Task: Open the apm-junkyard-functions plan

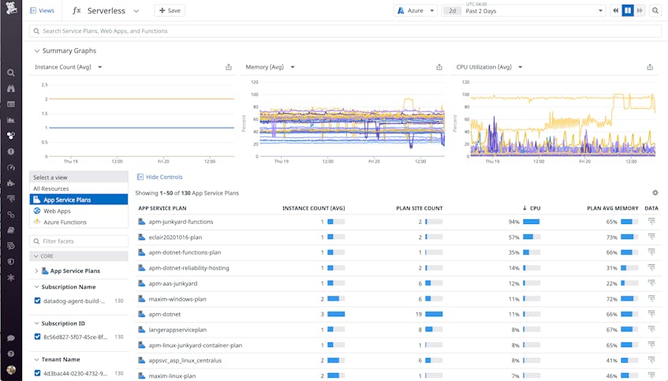Action: 181,222
